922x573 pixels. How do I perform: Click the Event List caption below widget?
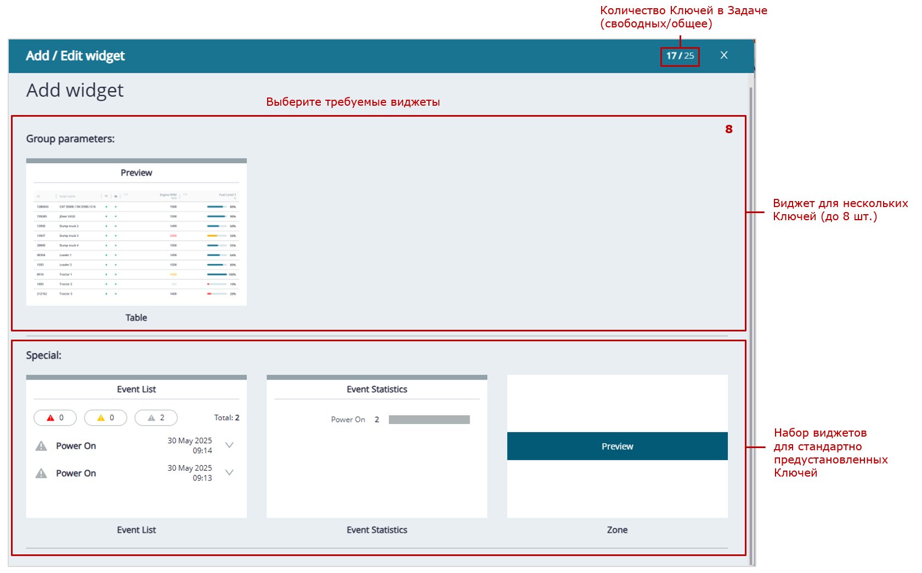coord(136,530)
